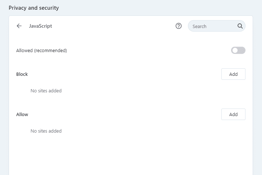Click the magnifying glass search icon
This screenshot has height=175, width=262.
[240, 26]
